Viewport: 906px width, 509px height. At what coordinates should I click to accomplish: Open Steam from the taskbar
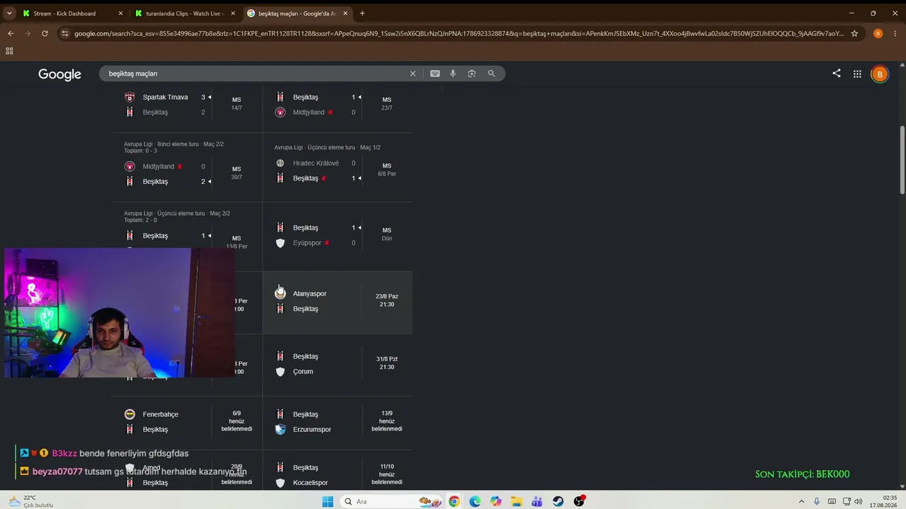coord(558,501)
